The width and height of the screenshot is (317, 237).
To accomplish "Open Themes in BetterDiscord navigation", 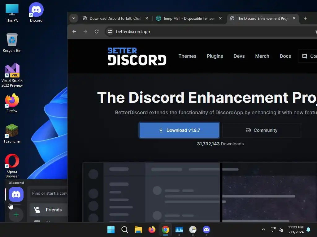I will click(x=187, y=56).
